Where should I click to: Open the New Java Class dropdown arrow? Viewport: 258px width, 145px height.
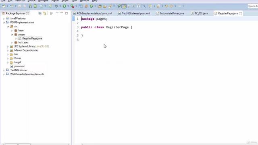click(x=95, y=6)
